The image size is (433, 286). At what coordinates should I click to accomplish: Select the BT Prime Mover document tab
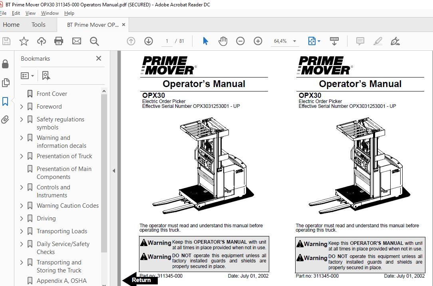point(93,25)
